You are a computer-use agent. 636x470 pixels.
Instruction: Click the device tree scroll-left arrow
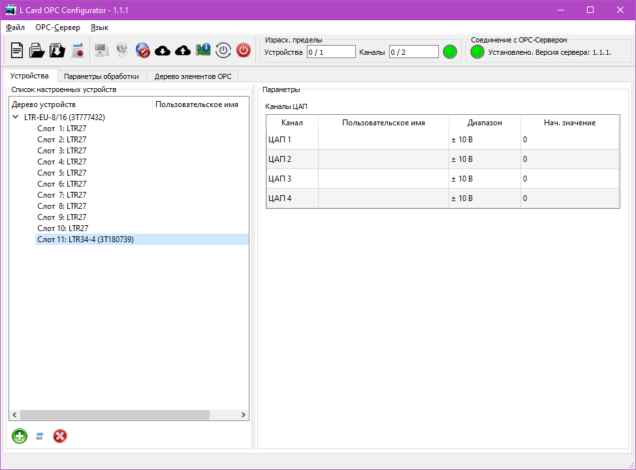(x=14, y=415)
